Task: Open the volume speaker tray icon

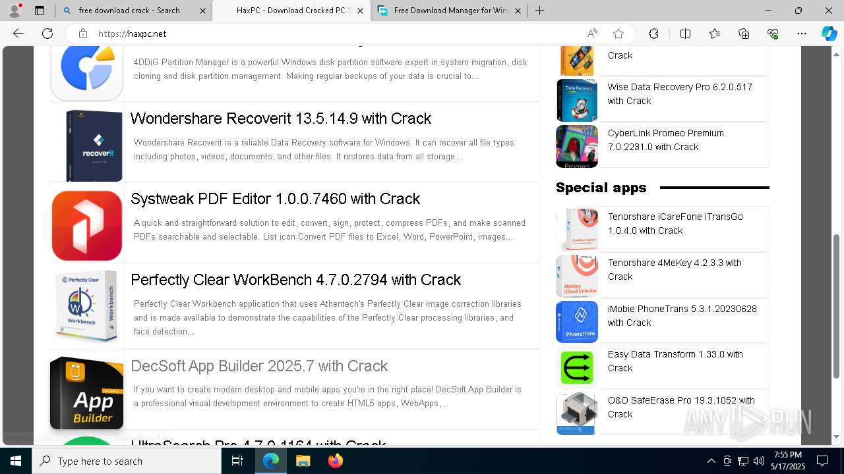Action: tap(759, 461)
